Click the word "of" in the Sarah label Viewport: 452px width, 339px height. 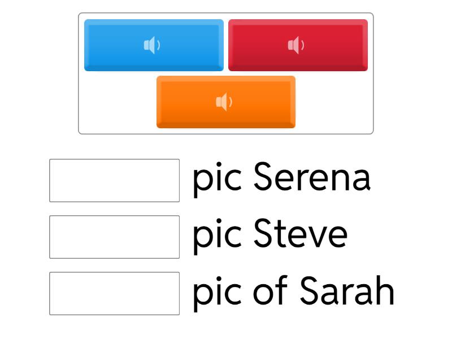point(271,291)
